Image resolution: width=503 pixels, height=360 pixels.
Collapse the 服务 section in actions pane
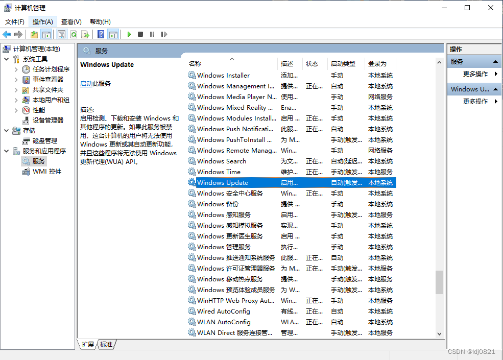[x=495, y=62]
